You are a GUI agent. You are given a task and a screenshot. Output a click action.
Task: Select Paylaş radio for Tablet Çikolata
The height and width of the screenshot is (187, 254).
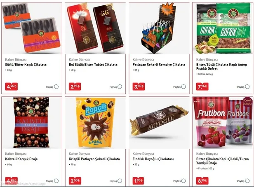(x=120, y=87)
